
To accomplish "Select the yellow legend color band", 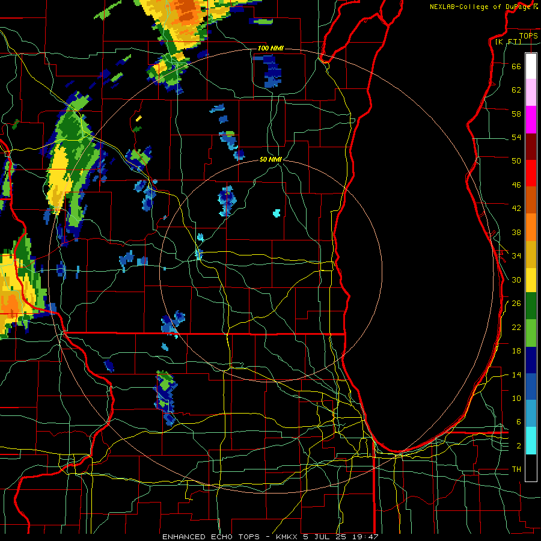I will [x=531, y=280].
